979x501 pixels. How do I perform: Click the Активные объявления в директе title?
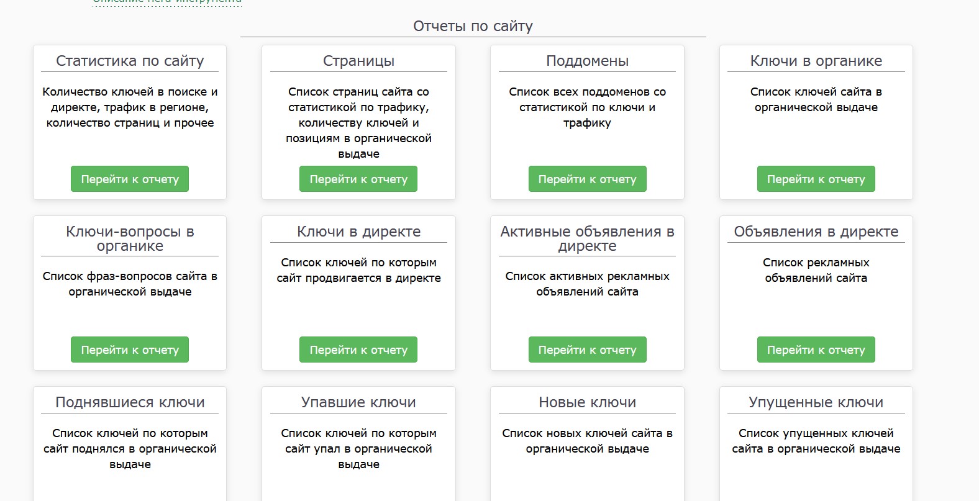pyautogui.click(x=587, y=238)
